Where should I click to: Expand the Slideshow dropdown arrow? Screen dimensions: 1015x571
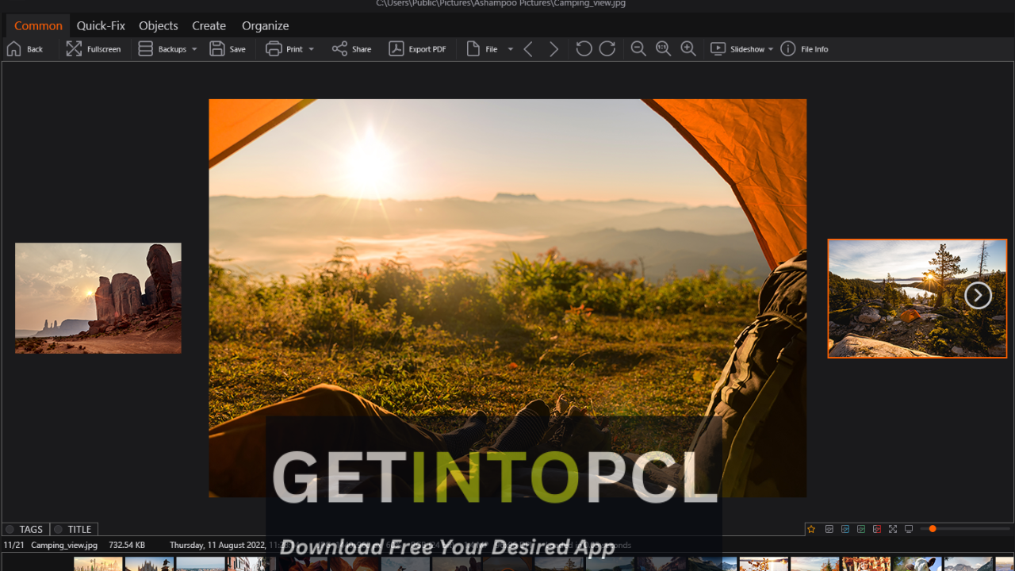pos(771,49)
